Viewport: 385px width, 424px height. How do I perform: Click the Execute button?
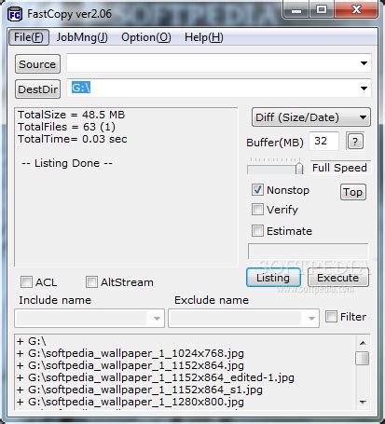[x=337, y=278]
